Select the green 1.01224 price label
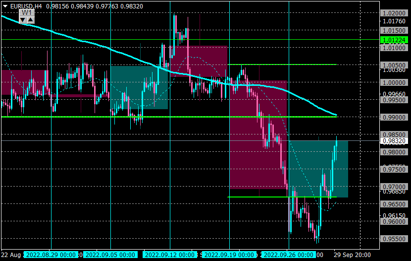 point(394,40)
